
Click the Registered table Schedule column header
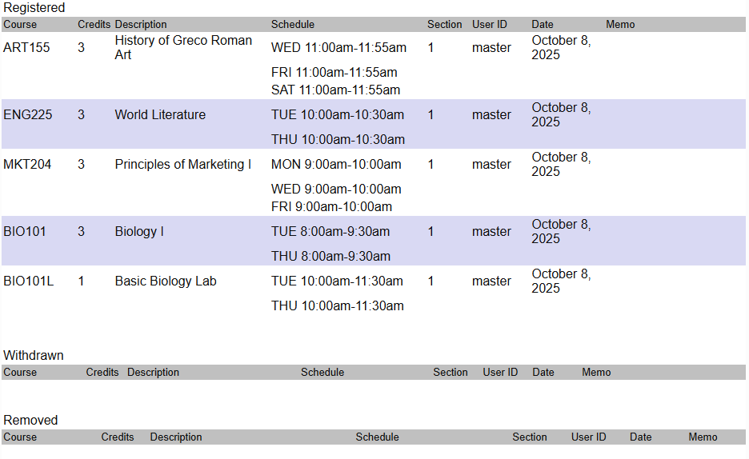(293, 25)
